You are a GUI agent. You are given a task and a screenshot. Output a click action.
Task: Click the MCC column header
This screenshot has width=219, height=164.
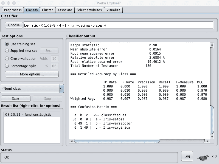[x=200, y=82]
